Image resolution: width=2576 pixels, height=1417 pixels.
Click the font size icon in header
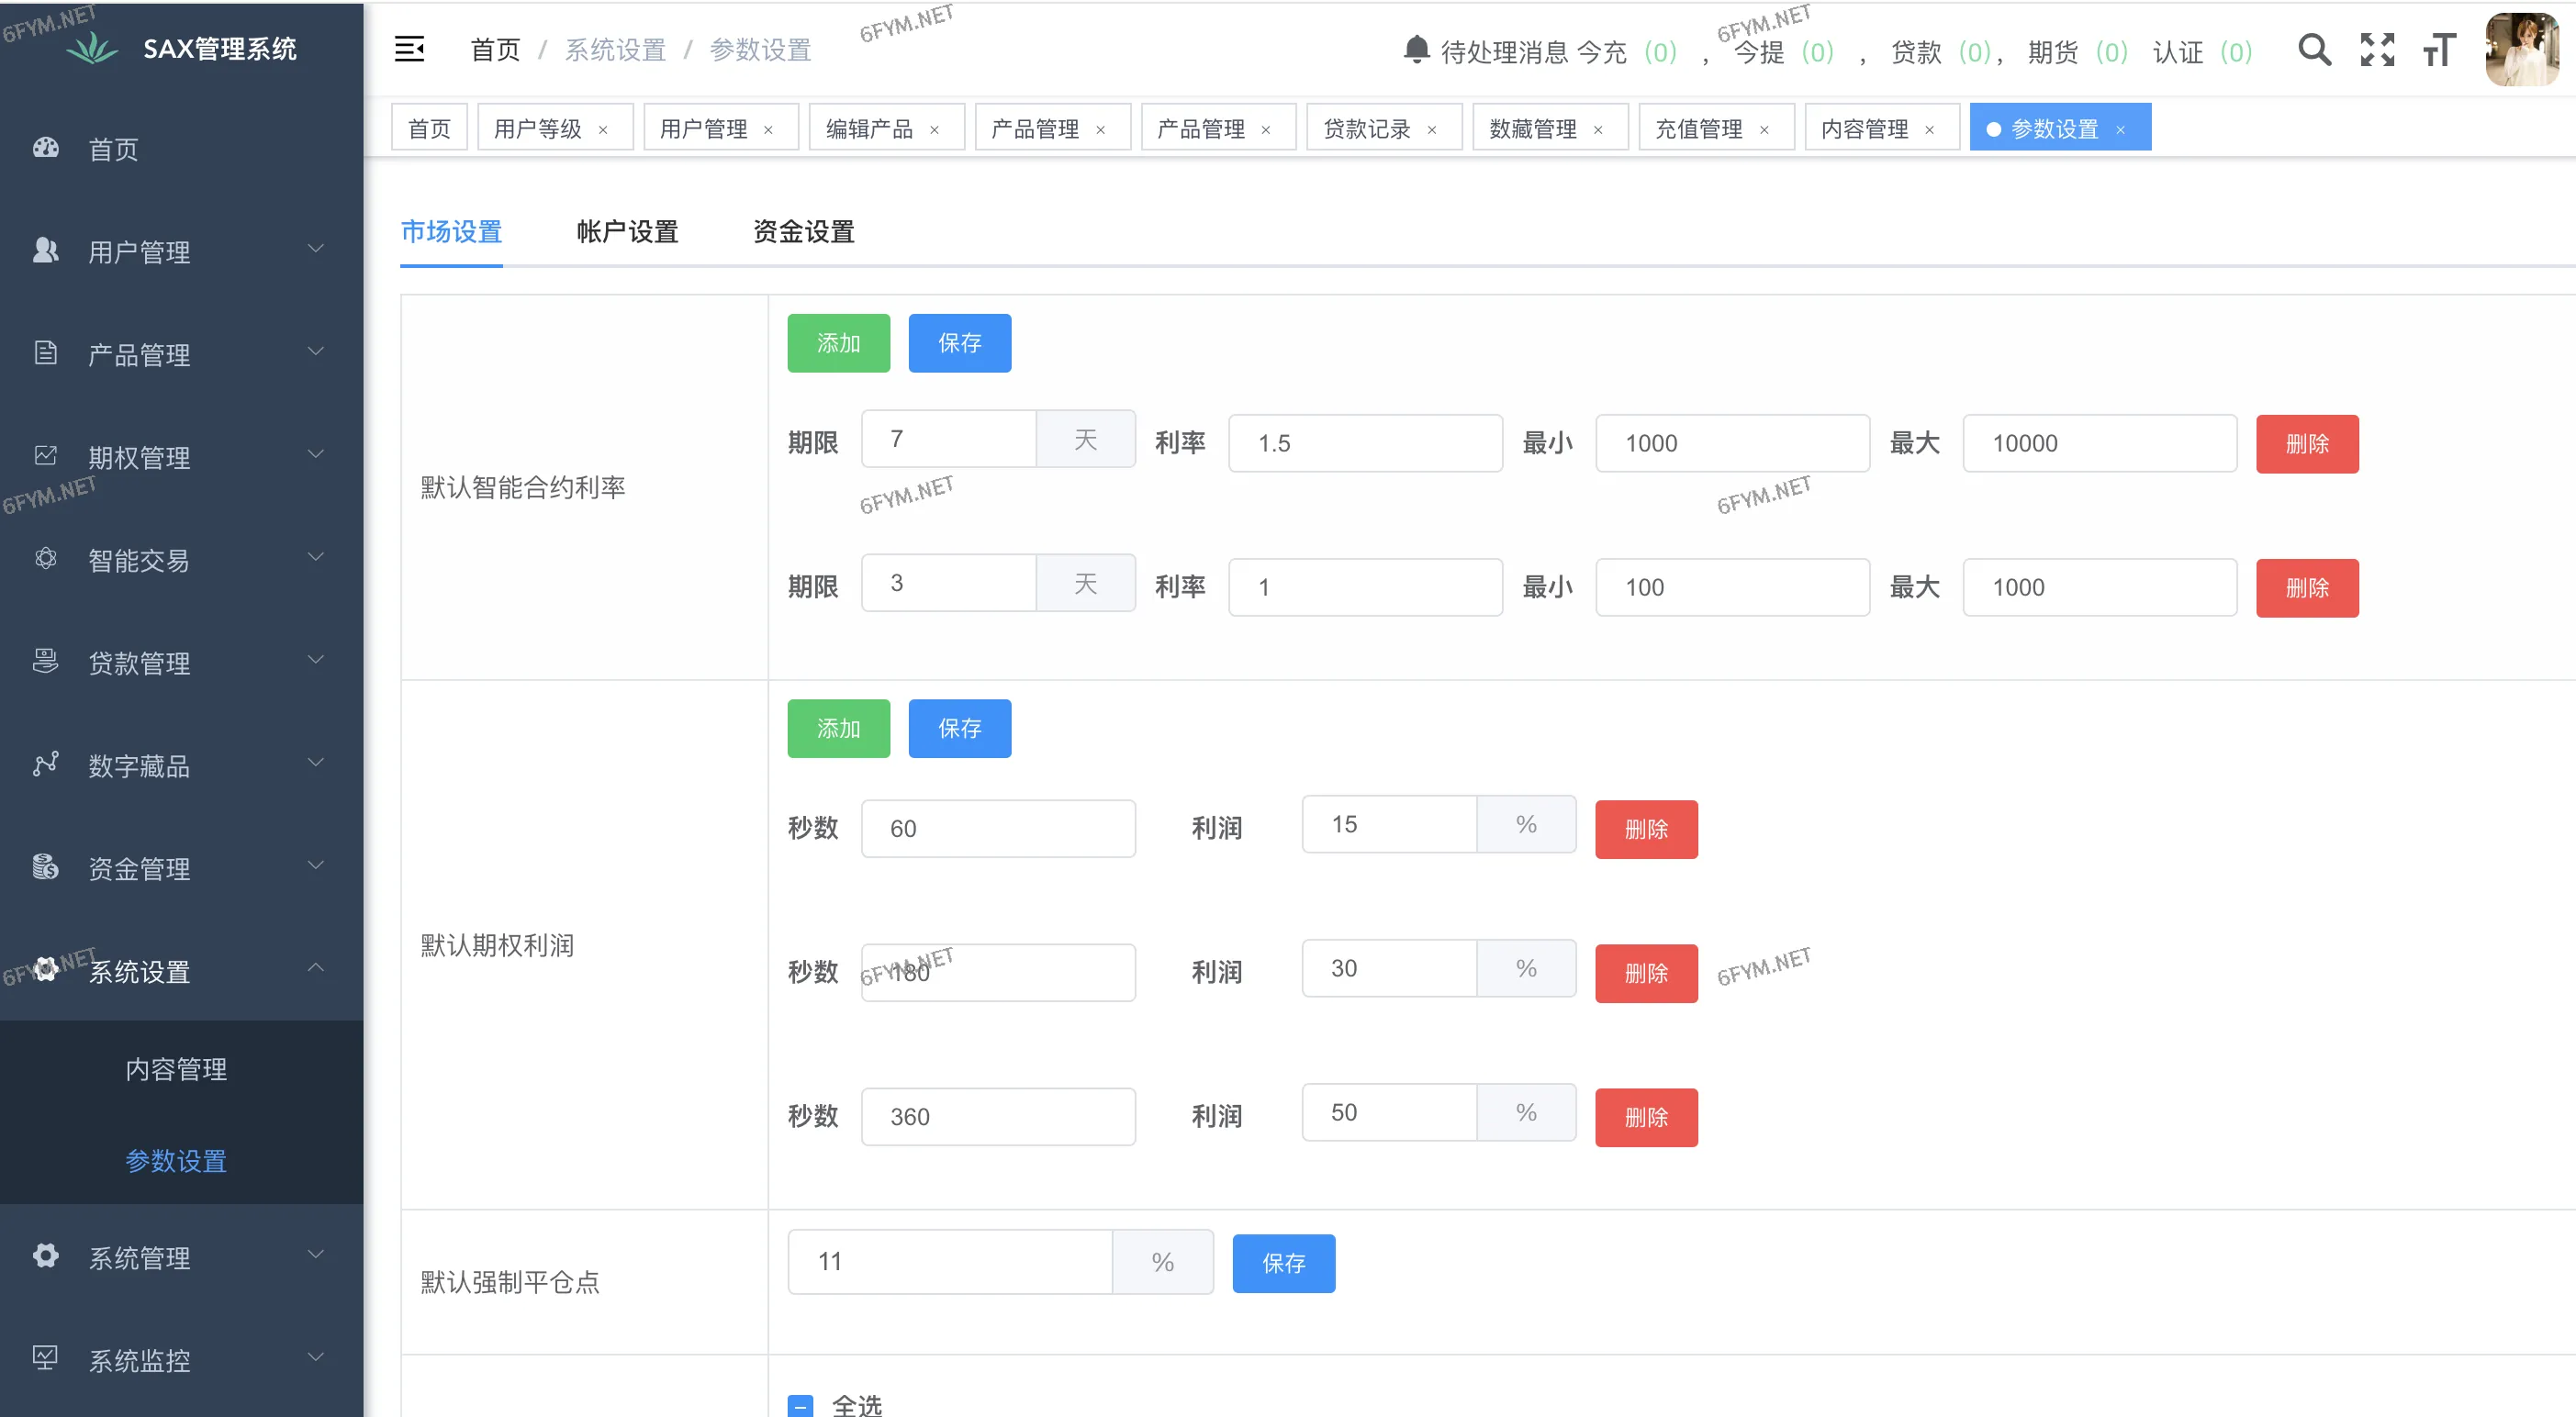point(2439,49)
